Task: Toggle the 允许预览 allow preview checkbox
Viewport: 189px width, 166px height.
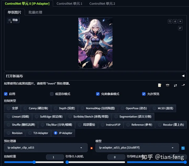Action: (144, 94)
